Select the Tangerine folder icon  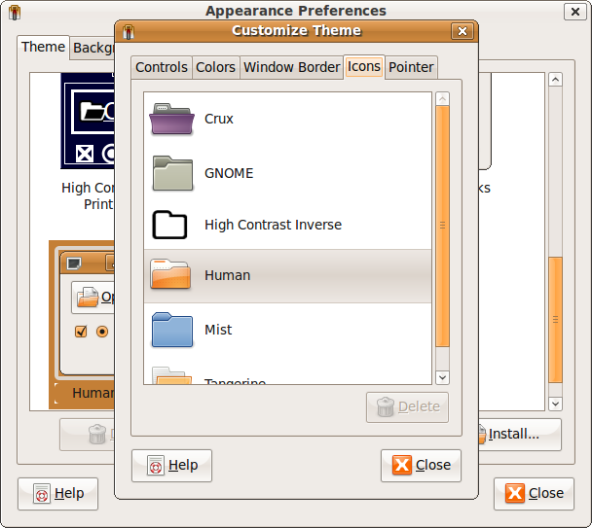tap(171, 376)
